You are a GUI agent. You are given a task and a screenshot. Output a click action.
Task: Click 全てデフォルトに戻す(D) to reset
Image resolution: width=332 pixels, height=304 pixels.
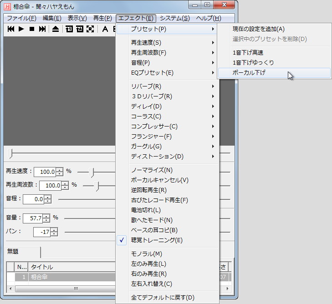click(x=168, y=298)
